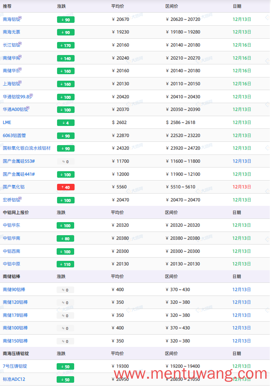Image resolution: width=271 pixels, height=386 pixels.
Task: Click the green ↓140 change badge for 南储华南
Action: 66,59
